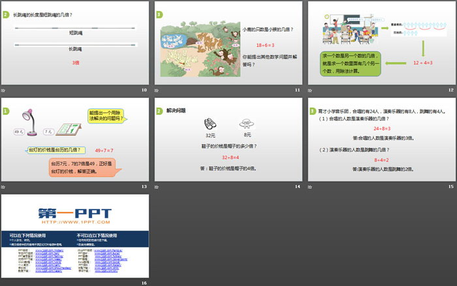Open the classroom illustration slide thumbnail
457x286 pixels.
click(381, 42)
